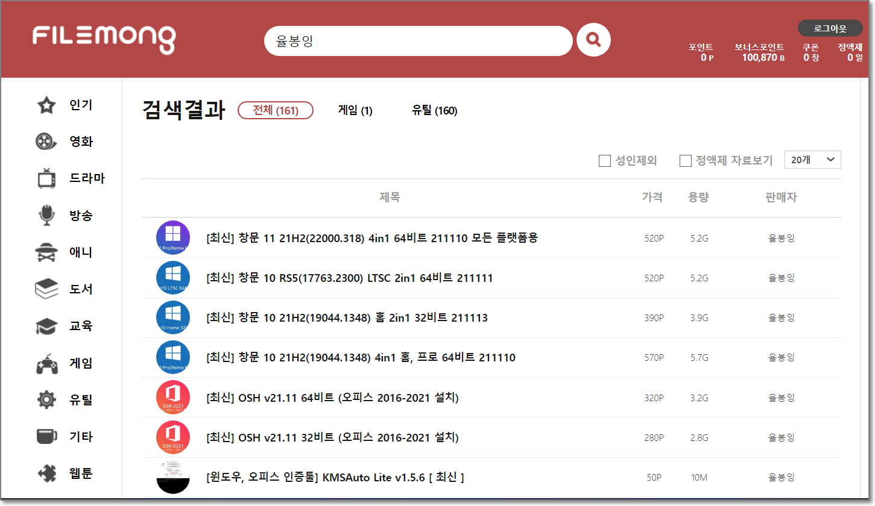Open 창문 11 21H2(22000.318) 4in1 title
875x506 pixels.
(372, 238)
